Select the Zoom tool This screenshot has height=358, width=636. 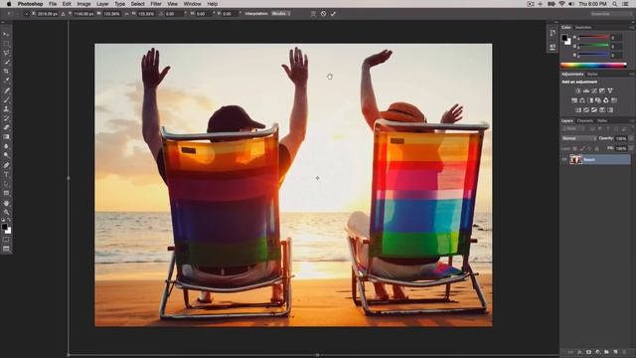pos(6,212)
